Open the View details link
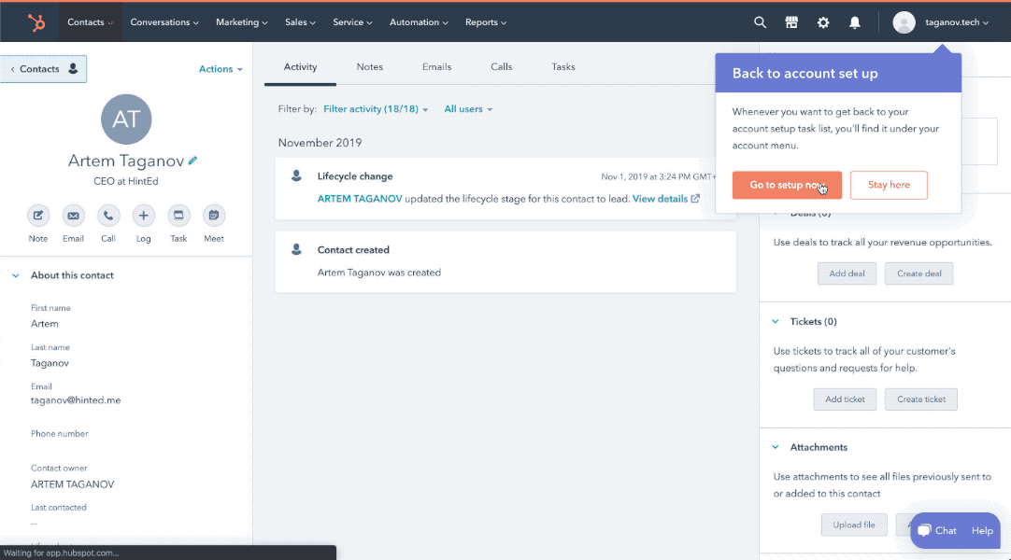This screenshot has width=1011, height=560. (661, 199)
